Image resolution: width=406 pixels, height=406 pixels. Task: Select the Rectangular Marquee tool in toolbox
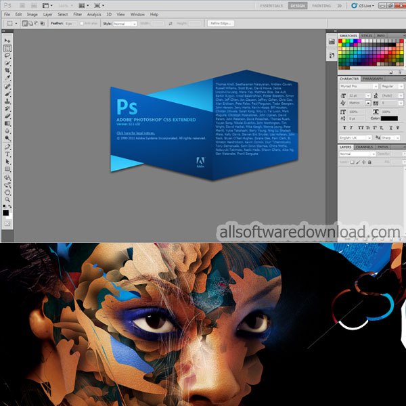(x=7, y=48)
